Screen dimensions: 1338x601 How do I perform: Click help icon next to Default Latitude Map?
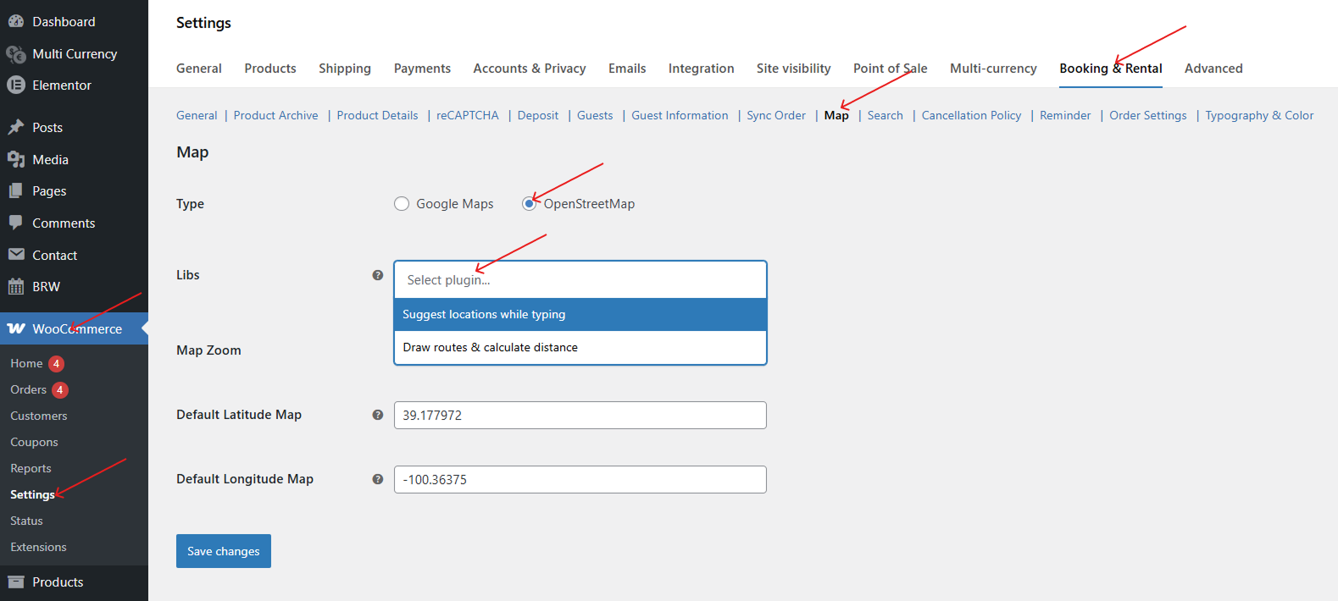click(x=378, y=415)
